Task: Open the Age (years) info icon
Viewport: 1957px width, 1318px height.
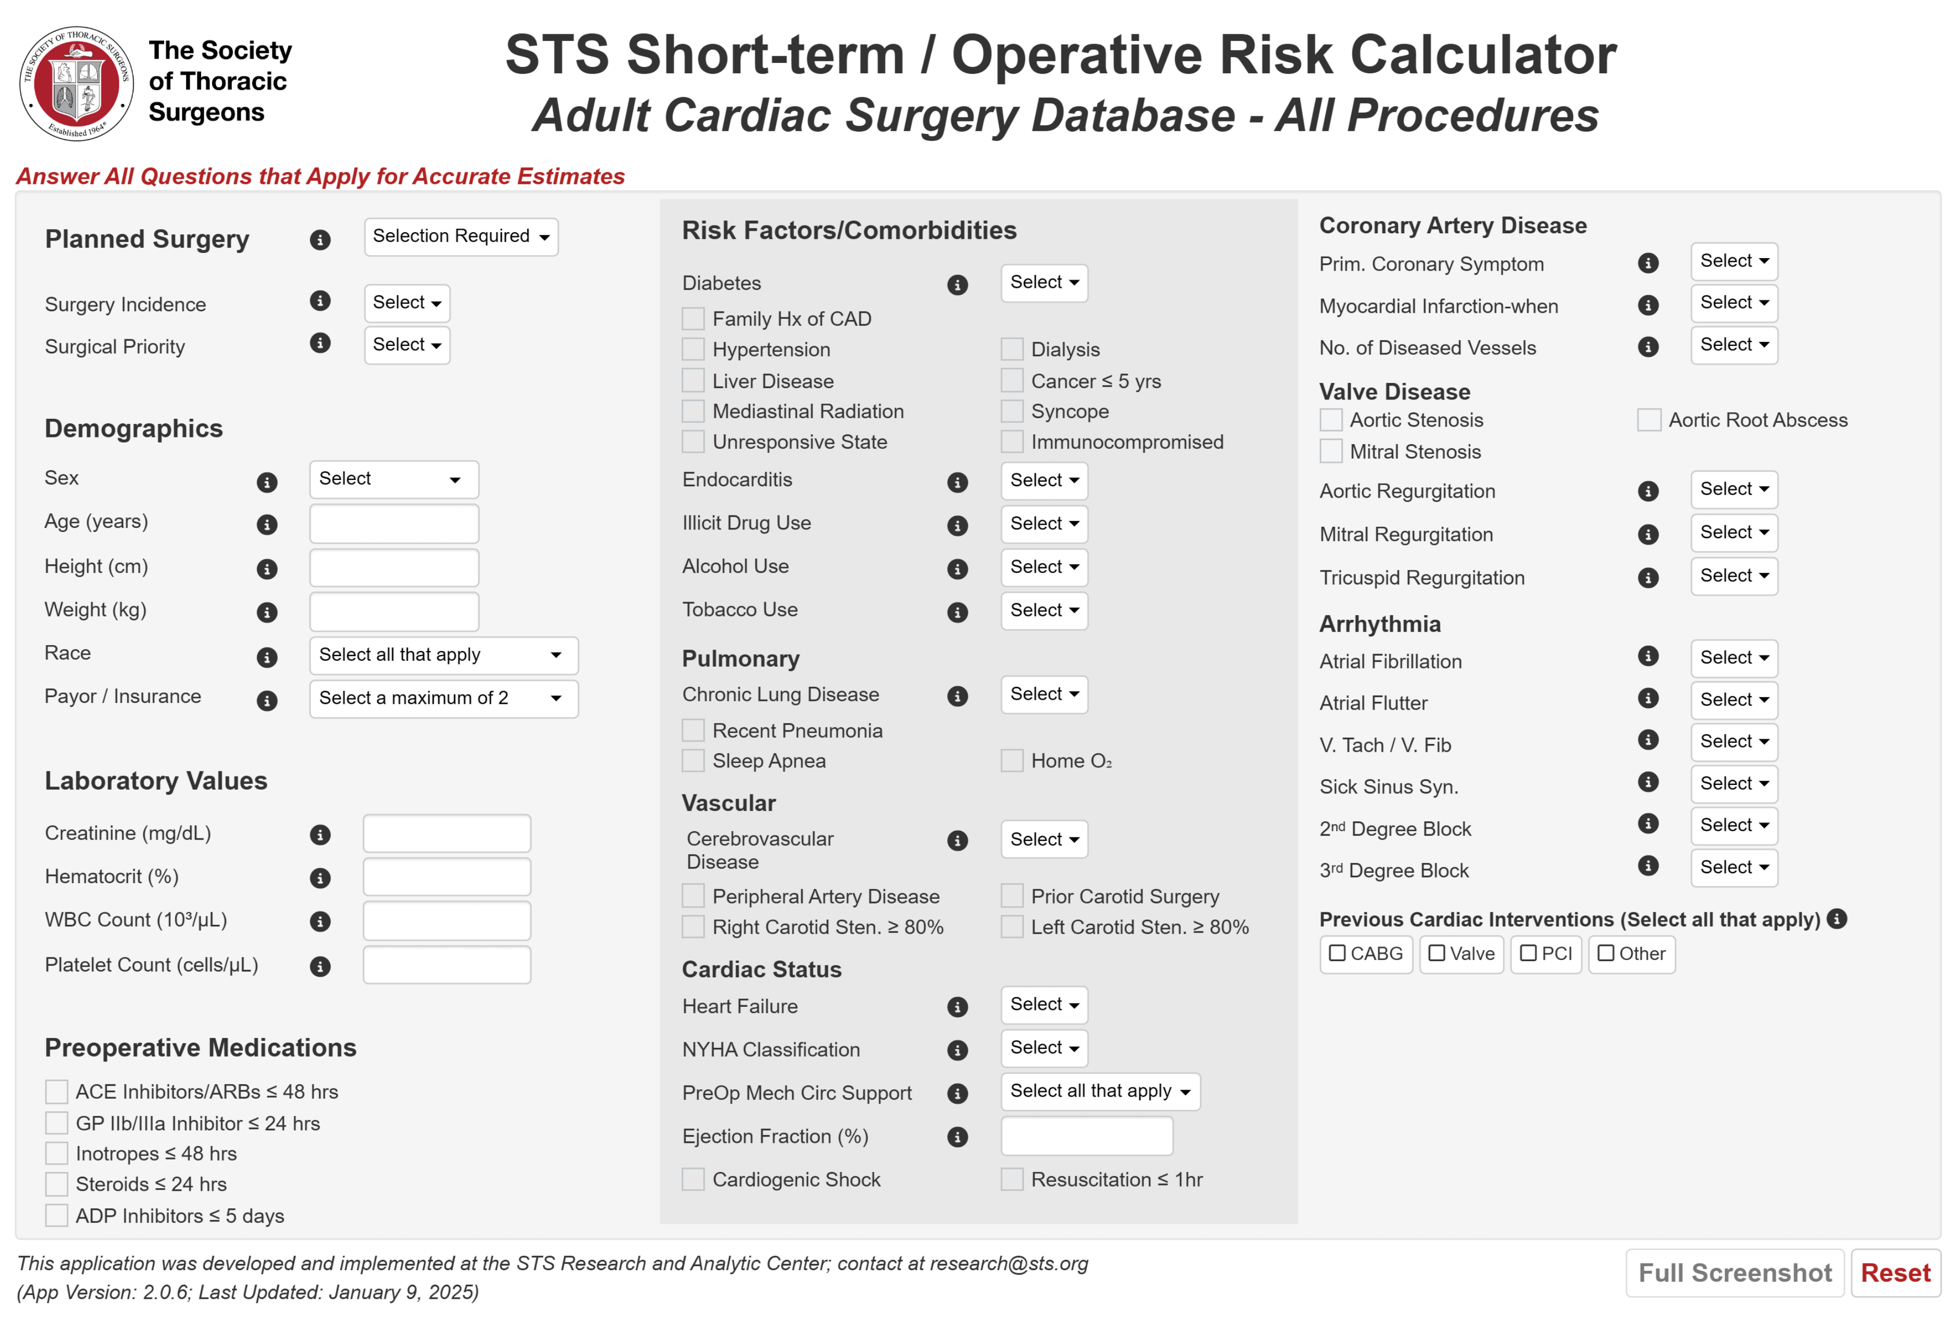Action: click(x=267, y=525)
